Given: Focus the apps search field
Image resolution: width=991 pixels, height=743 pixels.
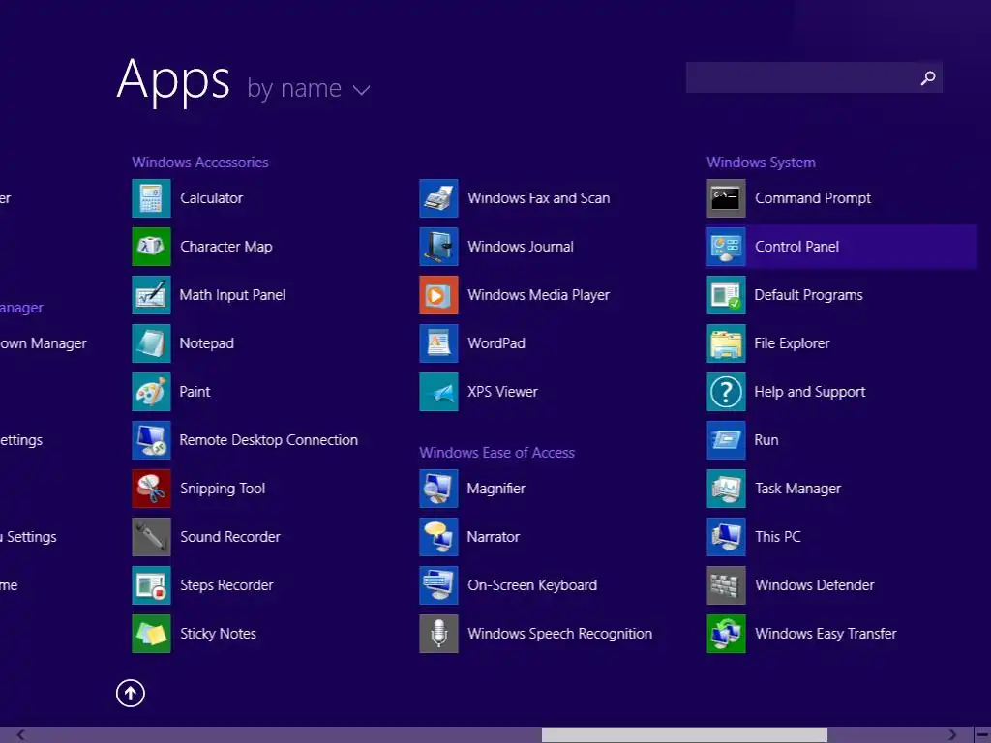Looking at the screenshot, I should (x=814, y=77).
